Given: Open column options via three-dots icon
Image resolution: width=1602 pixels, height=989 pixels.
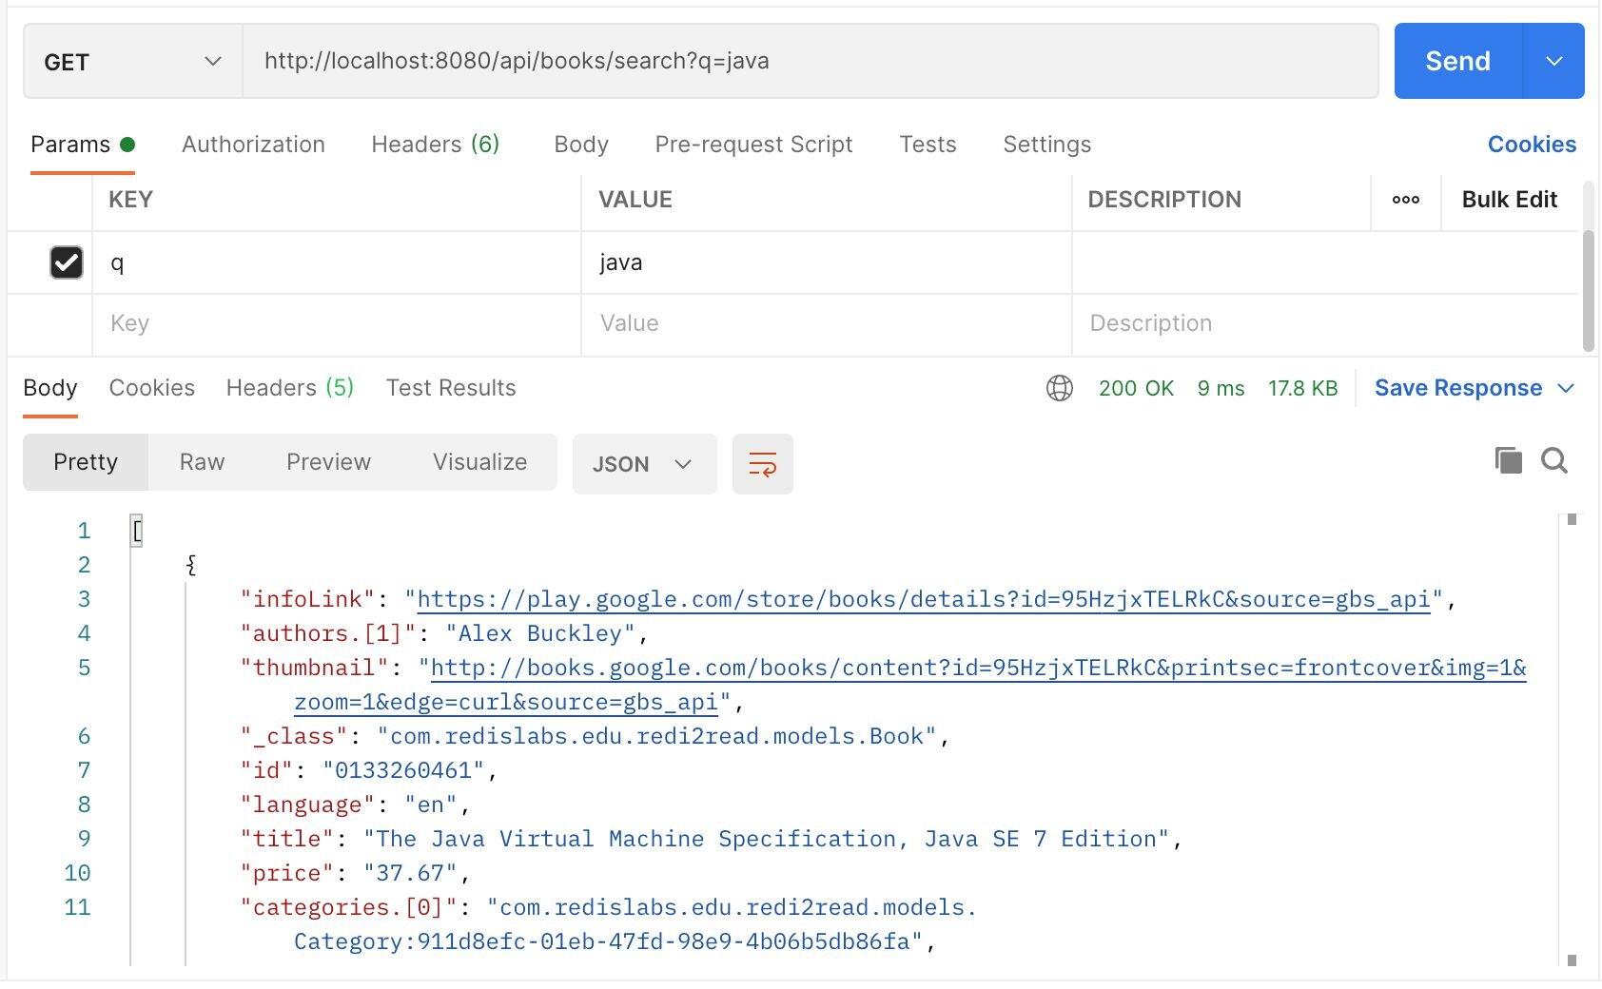Looking at the screenshot, I should (x=1406, y=200).
